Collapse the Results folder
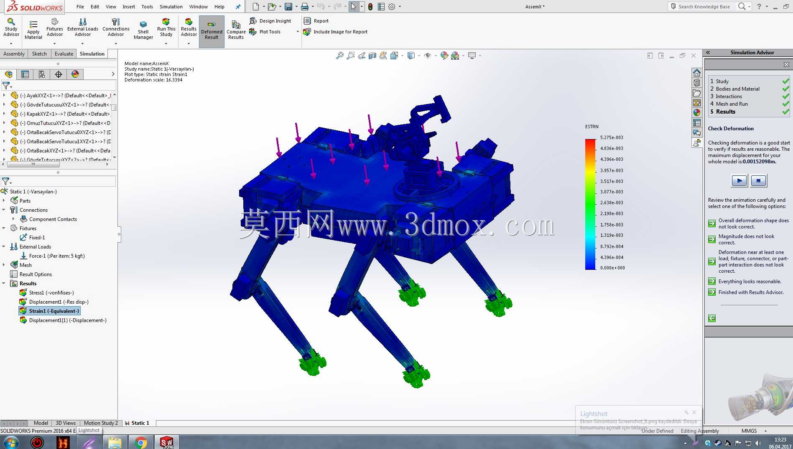The image size is (793, 449). 4,284
